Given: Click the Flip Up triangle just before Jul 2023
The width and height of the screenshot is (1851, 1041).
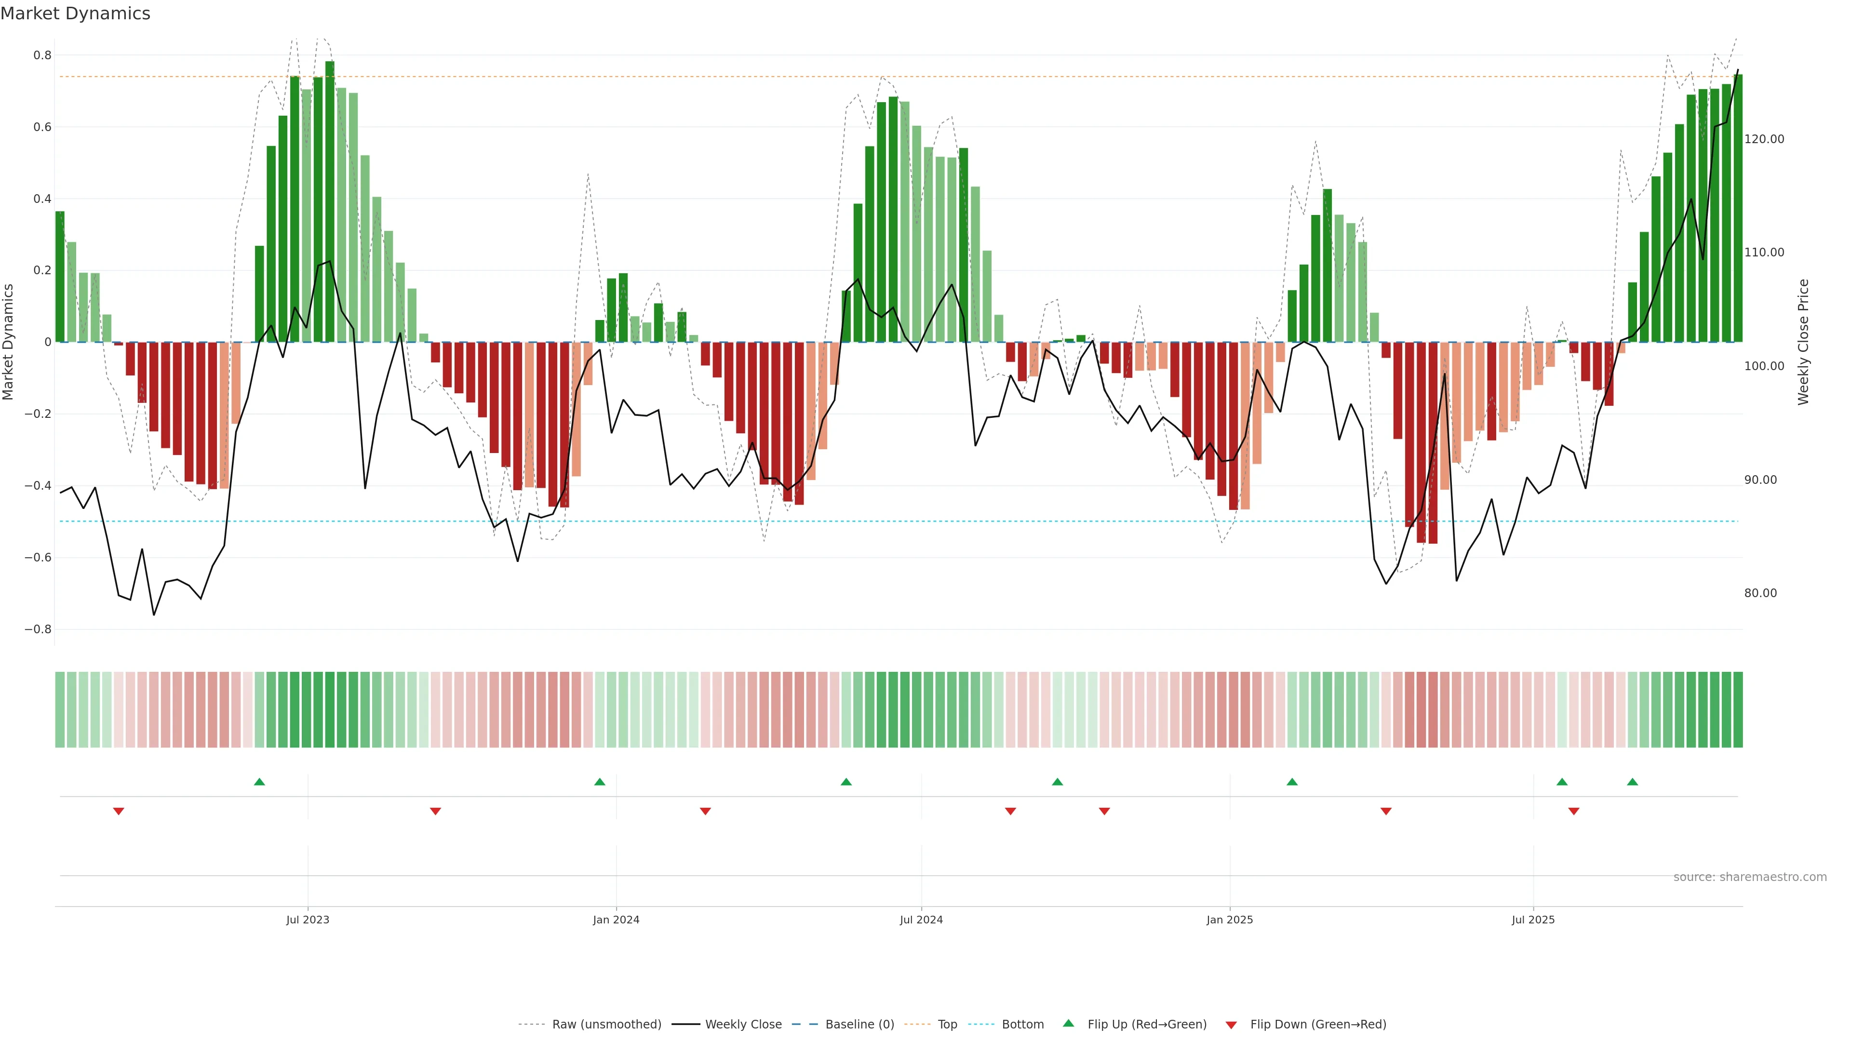Looking at the screenshot, I should 259,782.
